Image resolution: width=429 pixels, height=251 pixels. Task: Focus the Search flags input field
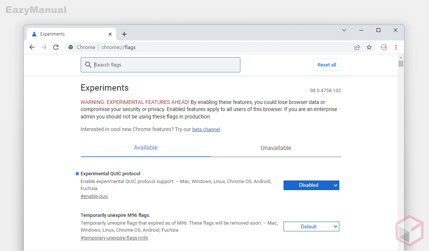click(160, 65)
